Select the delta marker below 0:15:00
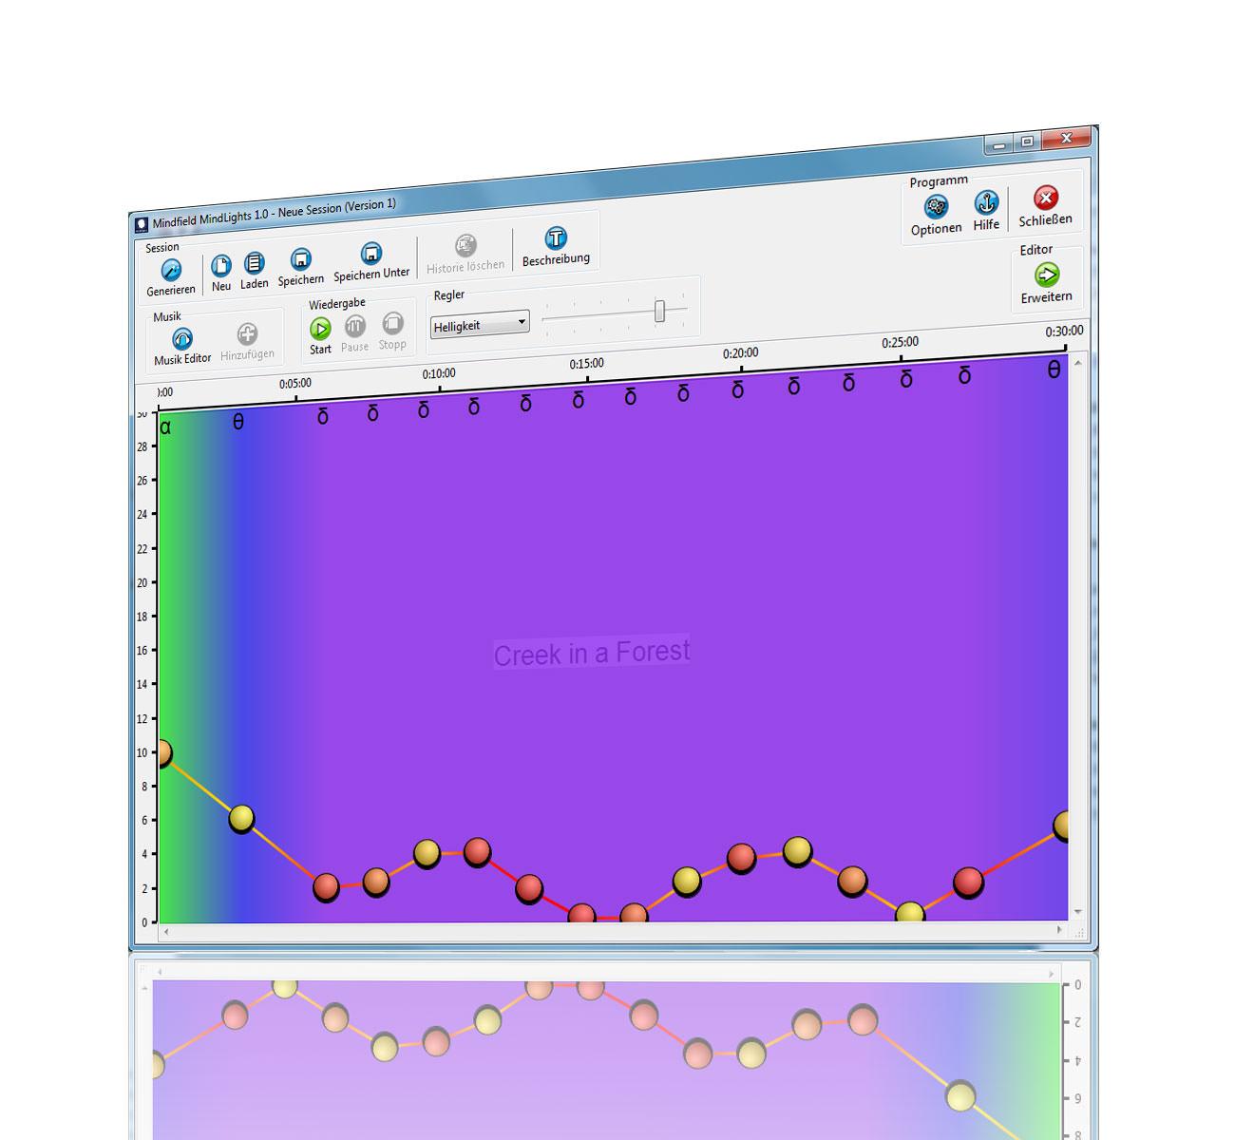The image size is (1235, 1140). coord(579,400)
